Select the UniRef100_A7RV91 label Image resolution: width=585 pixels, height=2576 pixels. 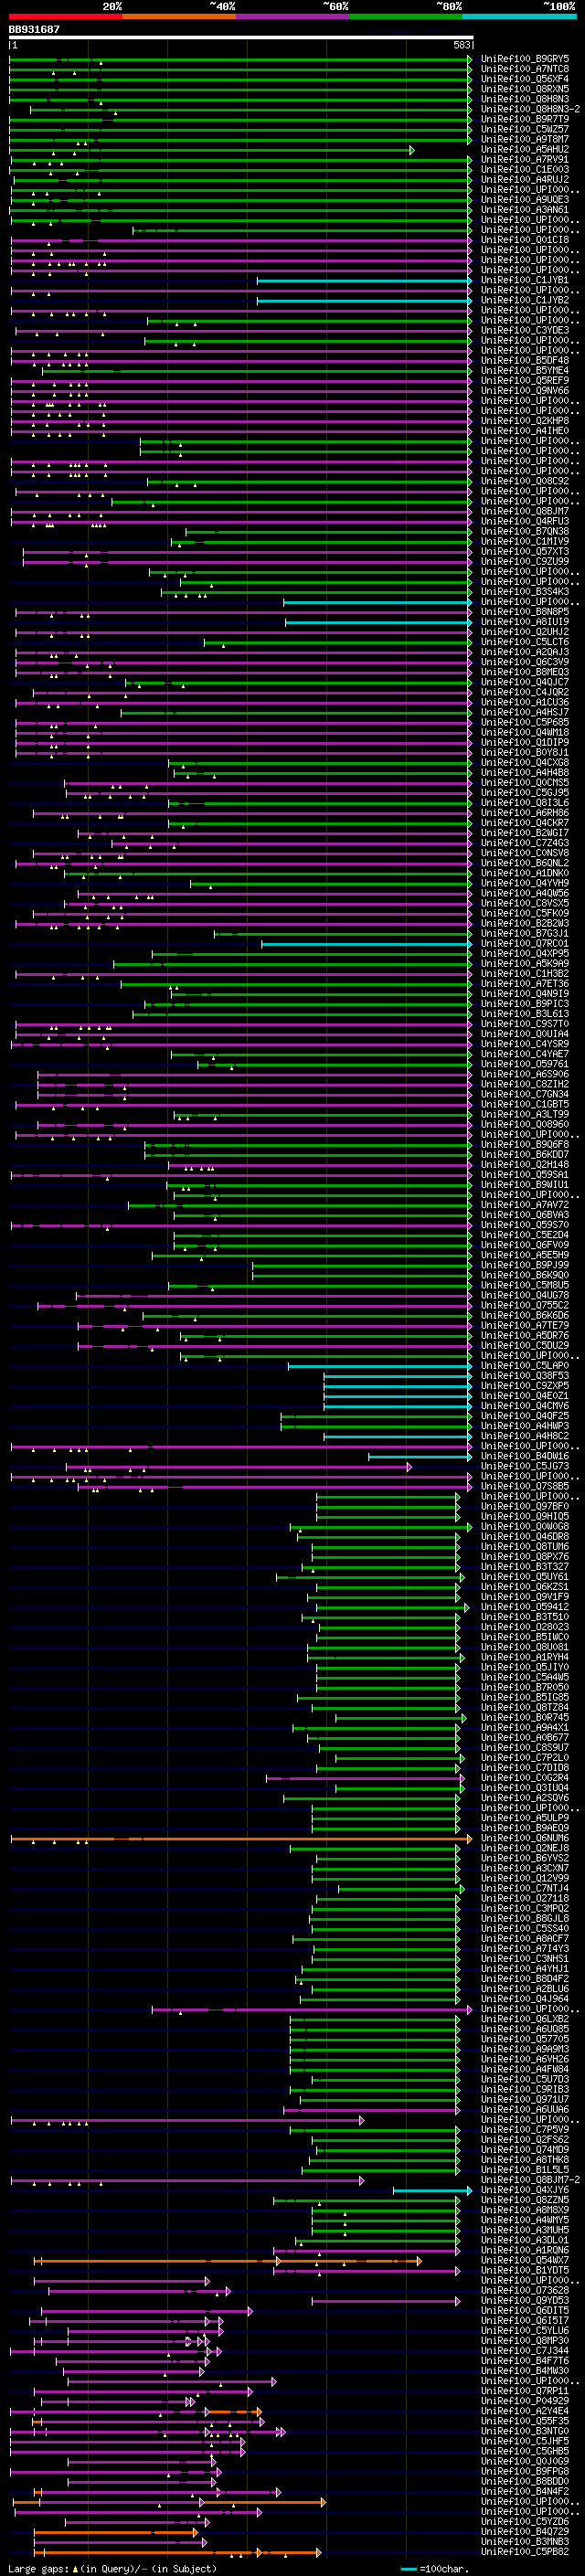525,159
